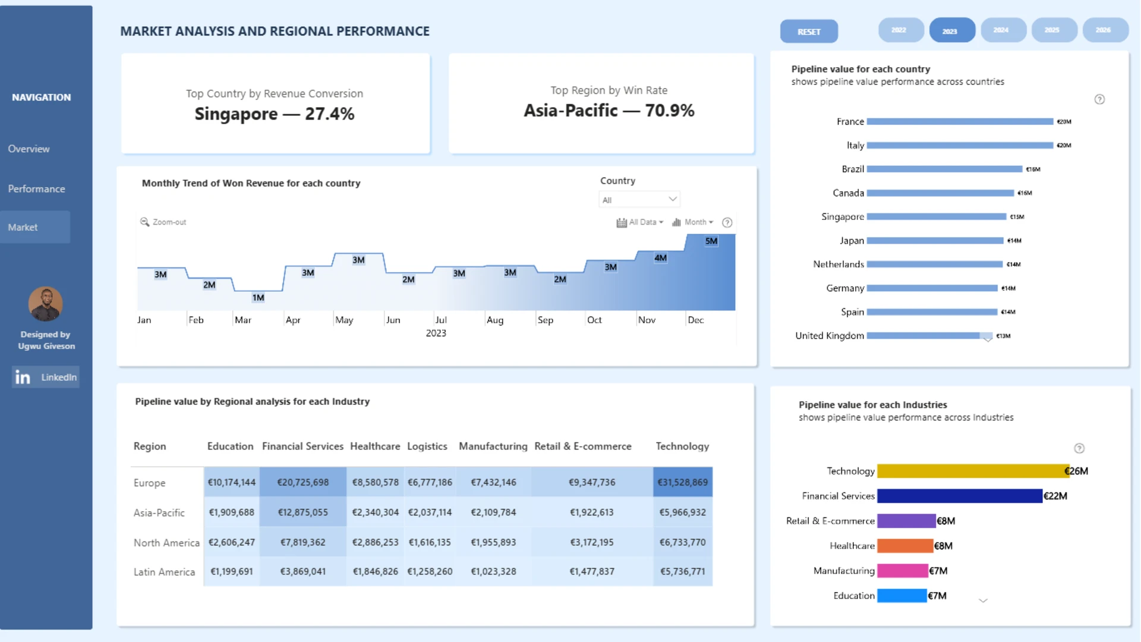Image resolution: width=1141 pixels, height=642 pixels.
Task: Click the yellow Technology bar
Action: [973, 471]
